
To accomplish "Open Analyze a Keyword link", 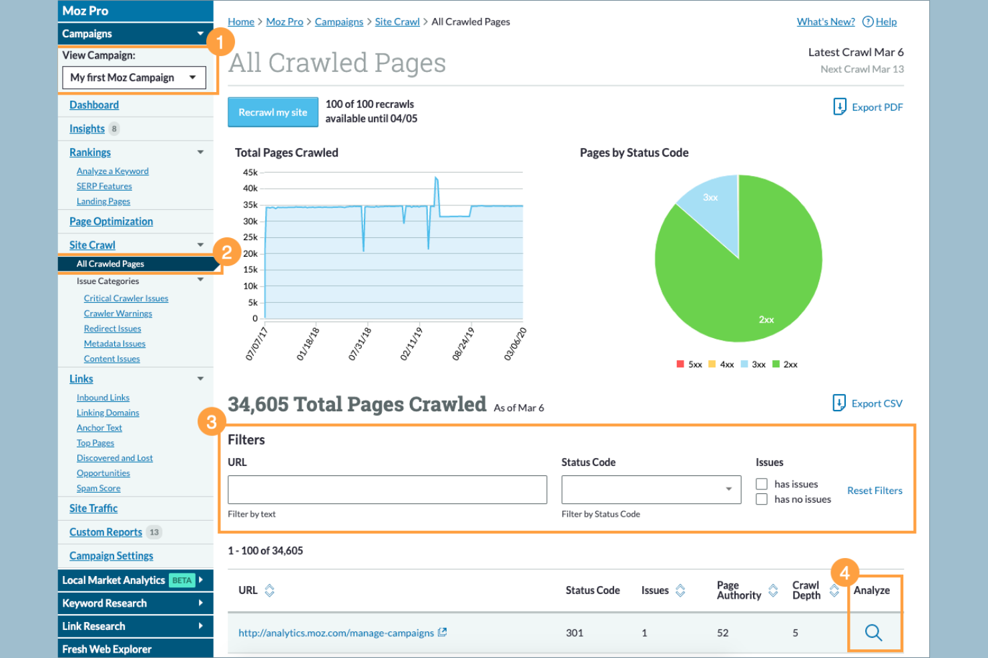I will [x=113, y=171].
